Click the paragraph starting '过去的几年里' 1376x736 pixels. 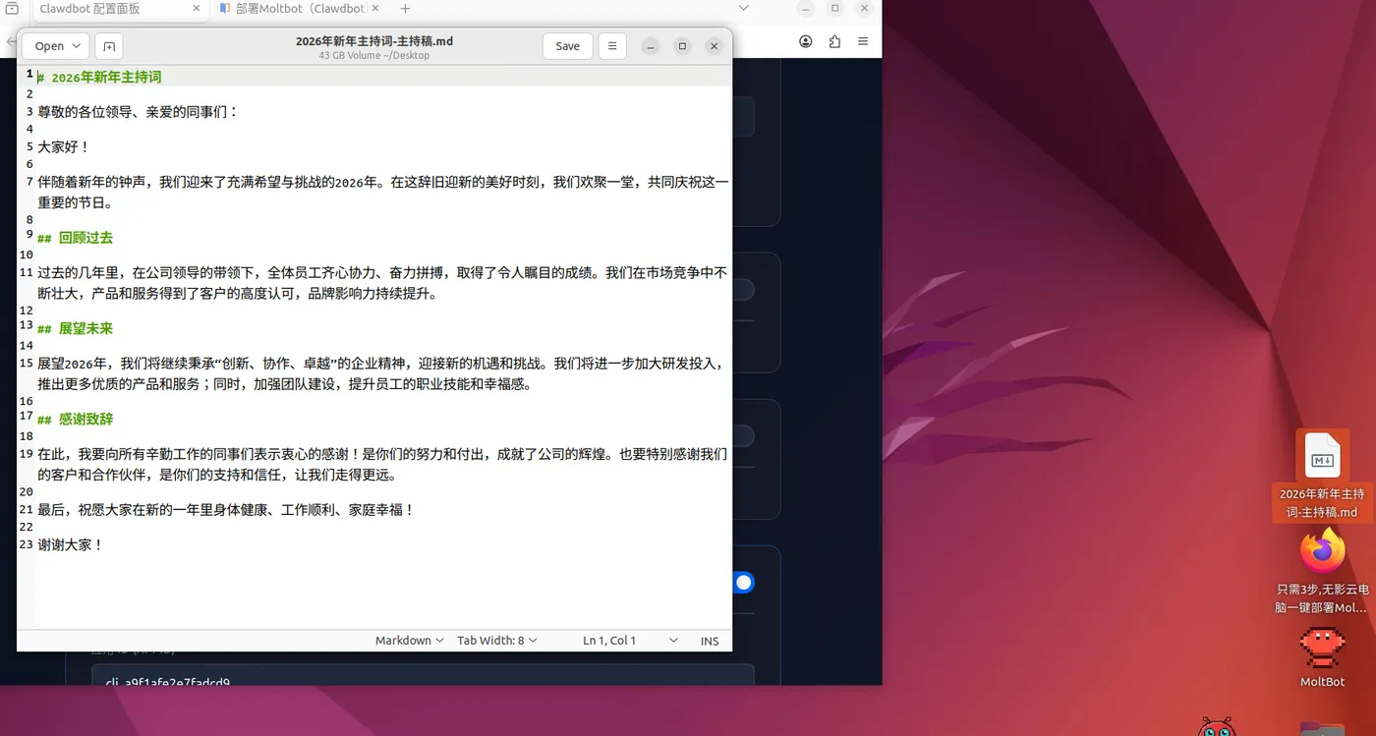(x=383, y=283)
